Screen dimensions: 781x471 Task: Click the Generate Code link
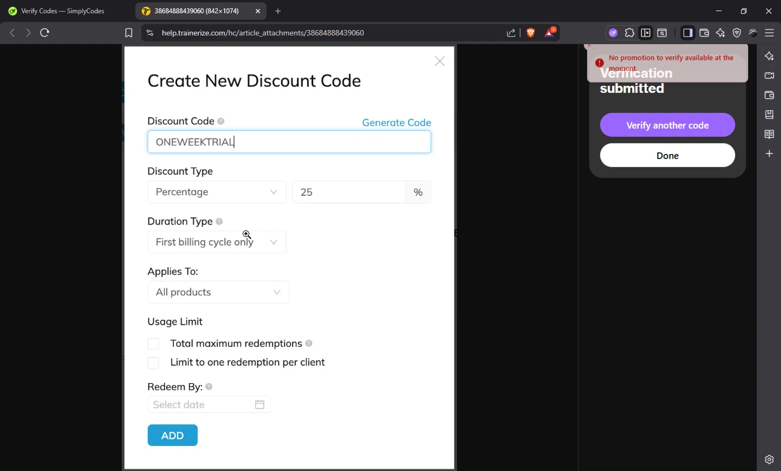tap(397, 123)
